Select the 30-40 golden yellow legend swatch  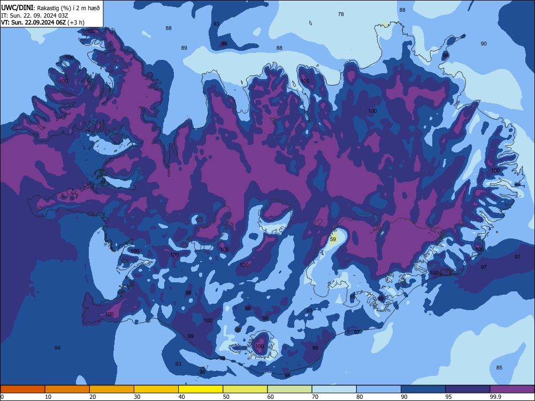tap(156, 389)
